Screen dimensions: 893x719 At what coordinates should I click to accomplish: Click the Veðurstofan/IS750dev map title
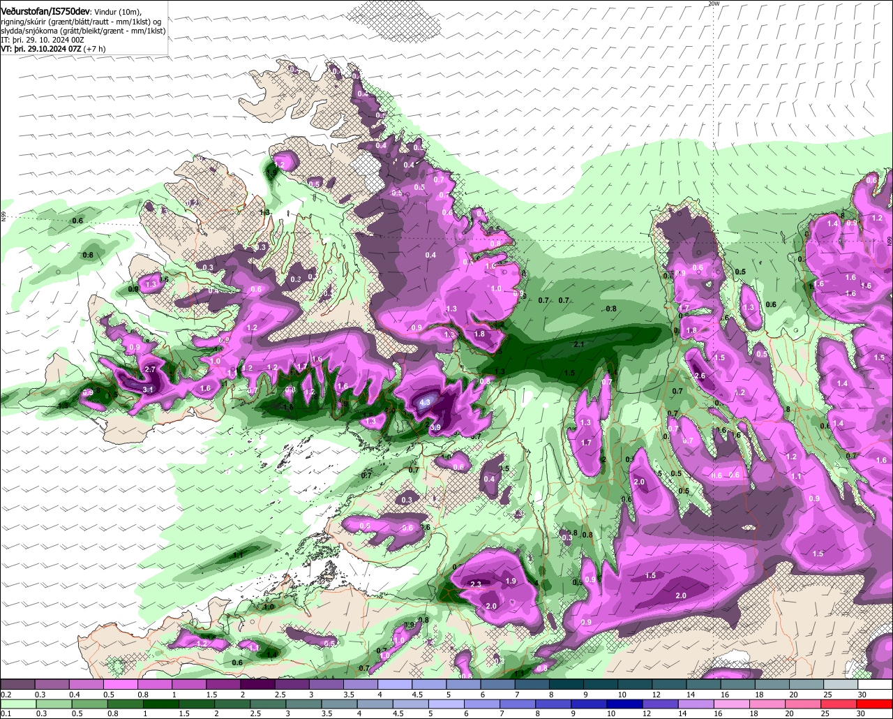(45, 11)
